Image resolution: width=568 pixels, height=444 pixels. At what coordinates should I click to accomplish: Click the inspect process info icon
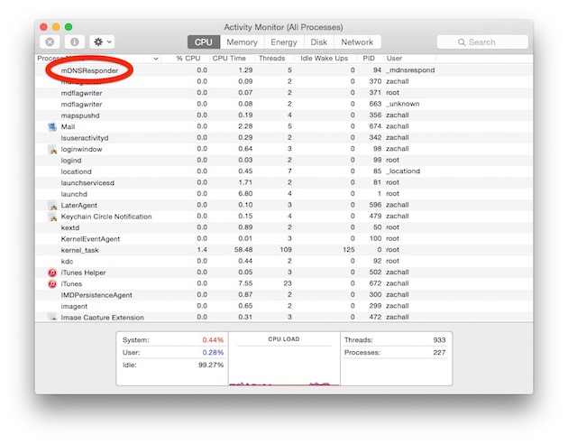coord(75,42)
